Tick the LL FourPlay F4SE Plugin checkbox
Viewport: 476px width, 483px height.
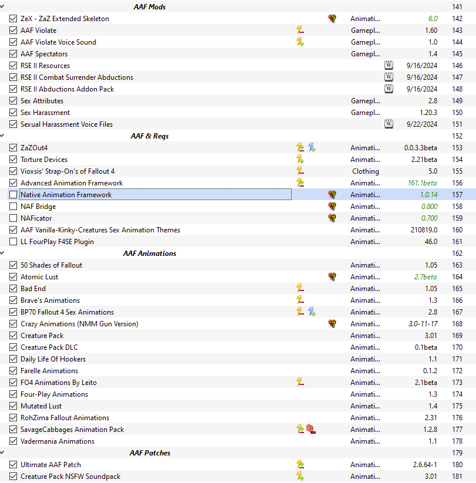(x=13, y=242)
